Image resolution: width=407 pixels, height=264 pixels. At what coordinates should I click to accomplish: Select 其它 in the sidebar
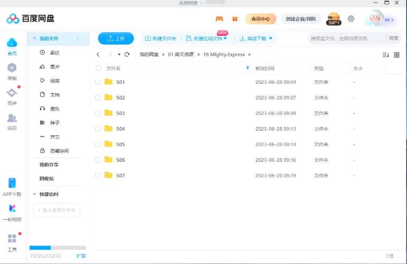click(x=55, y=136)
